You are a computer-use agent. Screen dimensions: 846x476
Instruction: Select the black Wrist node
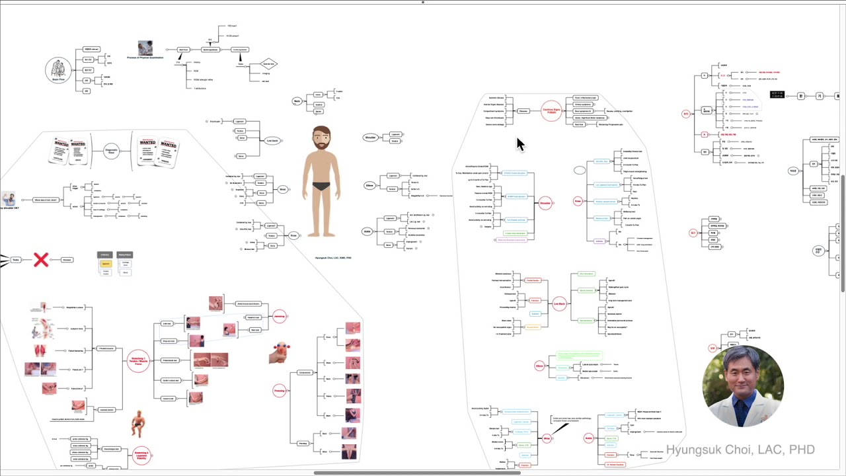[x=282, y=190]
